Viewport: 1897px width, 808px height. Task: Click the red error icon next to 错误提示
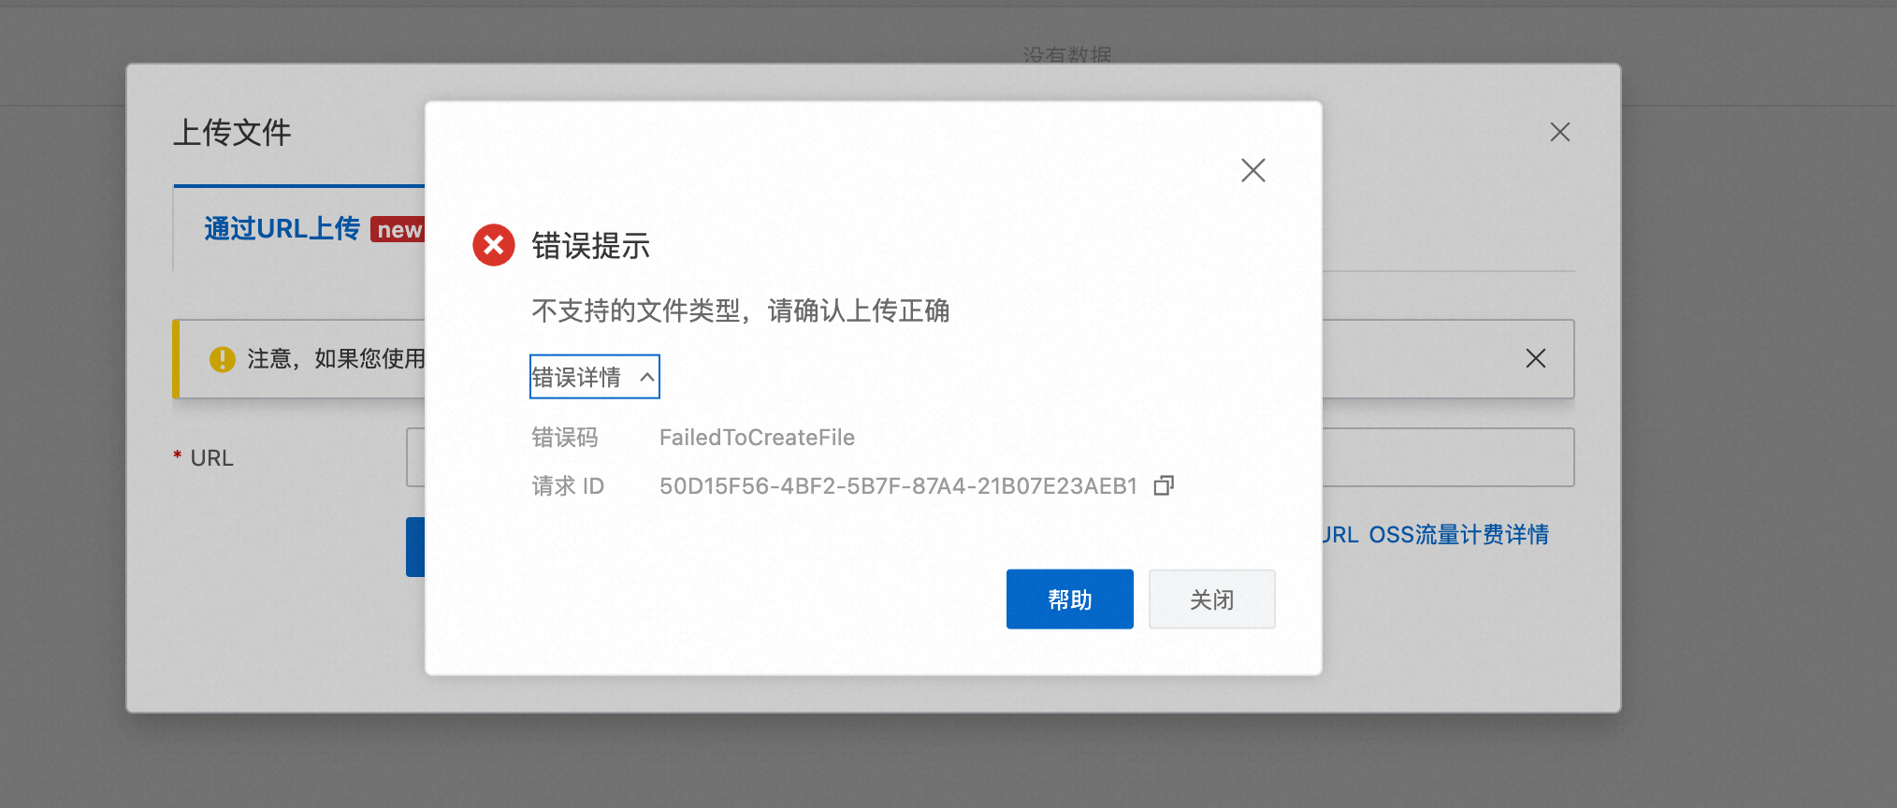click(x=493, y=245)
